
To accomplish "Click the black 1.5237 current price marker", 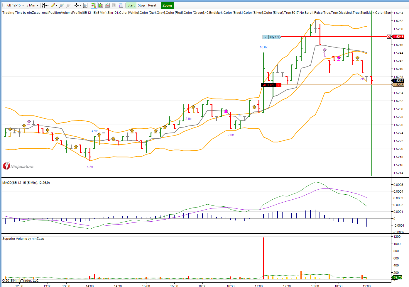I will coord(398,81).
